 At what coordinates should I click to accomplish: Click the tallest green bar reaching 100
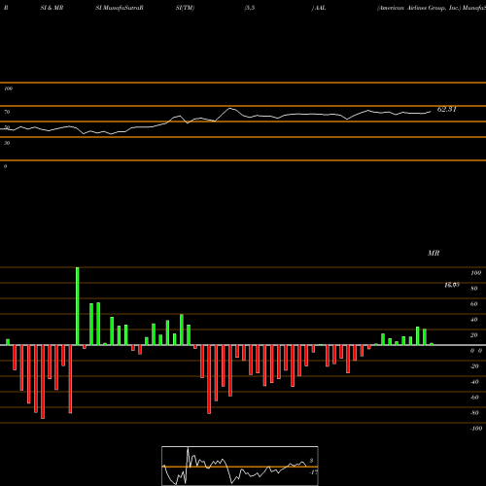pos(78,306)
